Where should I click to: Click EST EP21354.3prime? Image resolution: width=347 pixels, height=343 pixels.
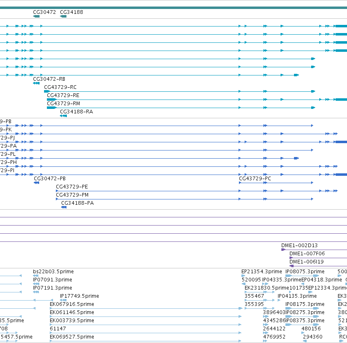pyautogui.click(x=262, y=272)
